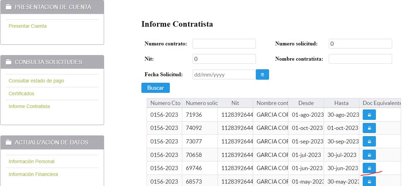Select Informe Contratista in the sidebar

click(x=29, y=106)
